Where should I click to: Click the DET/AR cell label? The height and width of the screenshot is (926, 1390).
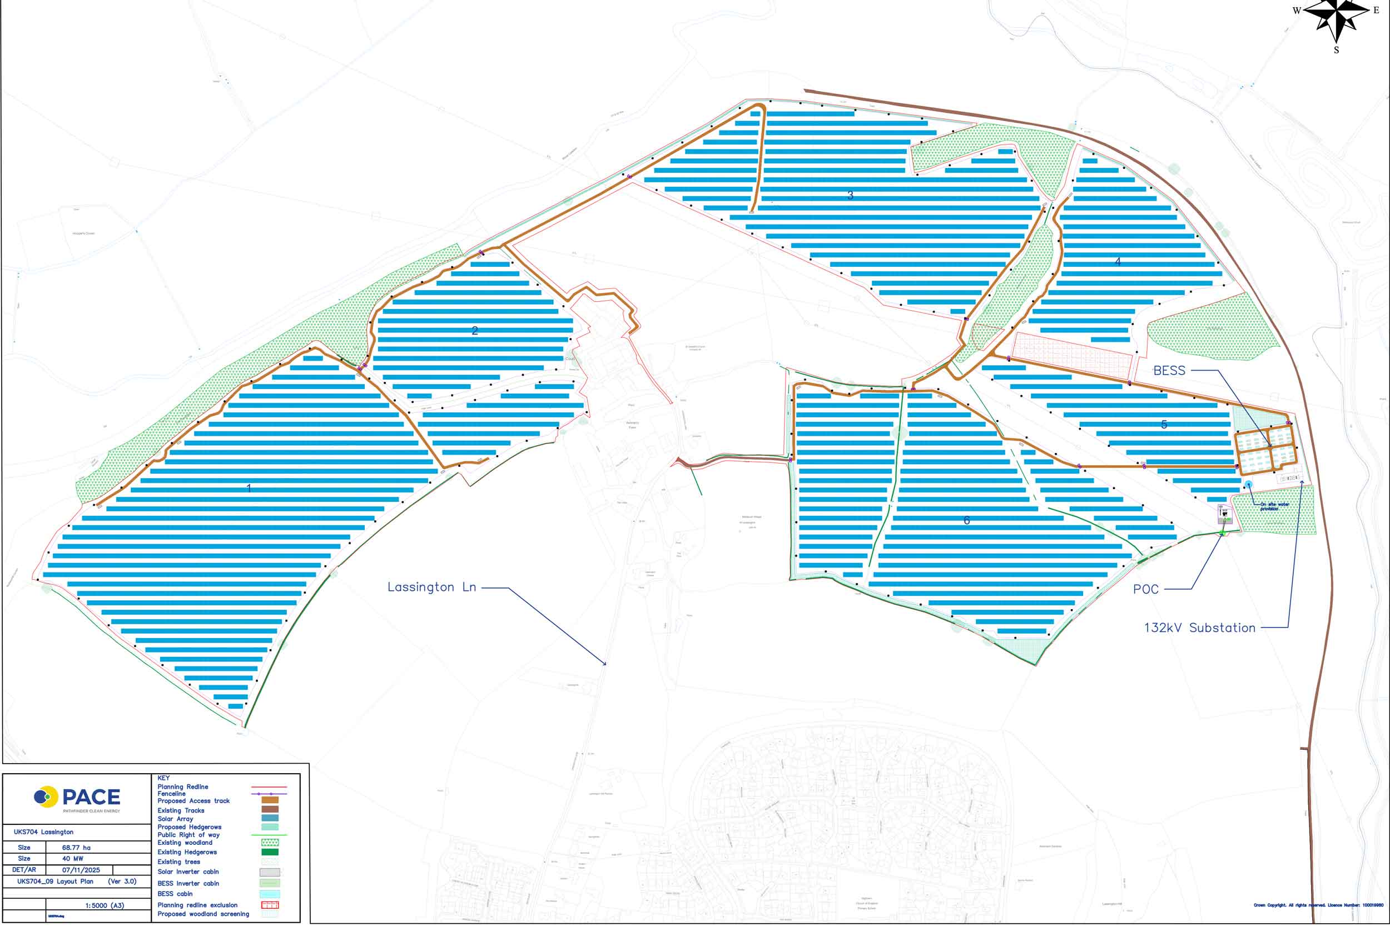23,870
